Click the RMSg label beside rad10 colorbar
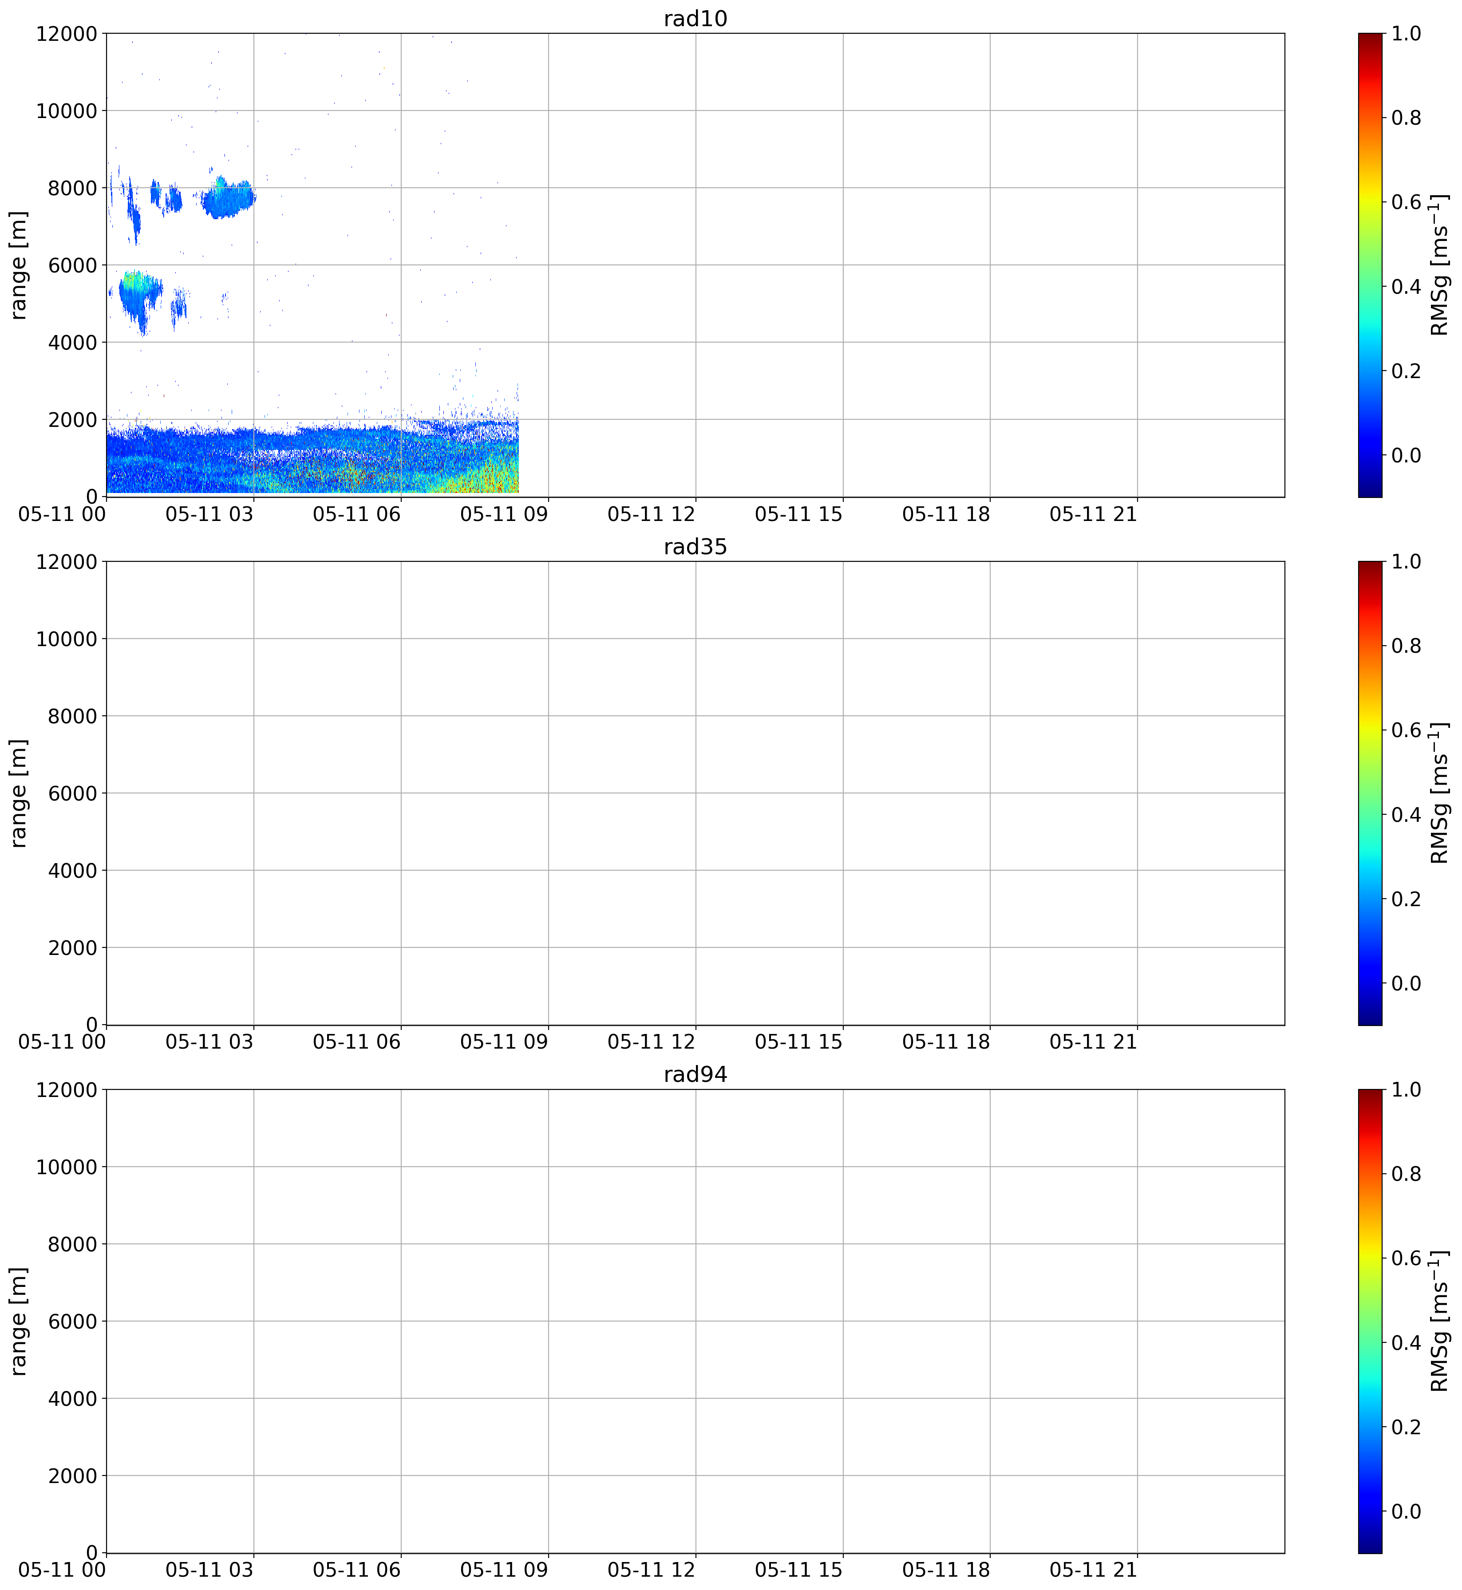 tap(1440, 265)
